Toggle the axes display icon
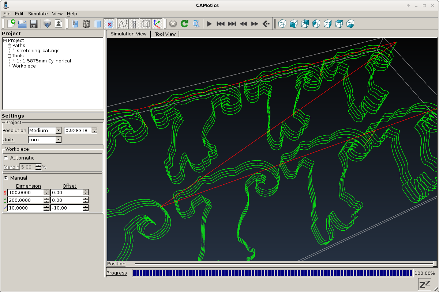Viewport: 439px width, 292px height. pyautogui.click(x=157, y=24)
